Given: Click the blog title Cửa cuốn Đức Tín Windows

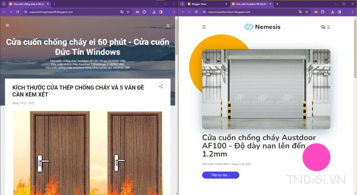Looking at the screenshot, I should pos(87,47).
